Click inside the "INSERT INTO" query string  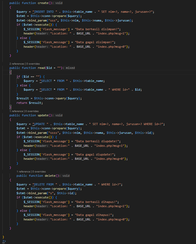44,12
